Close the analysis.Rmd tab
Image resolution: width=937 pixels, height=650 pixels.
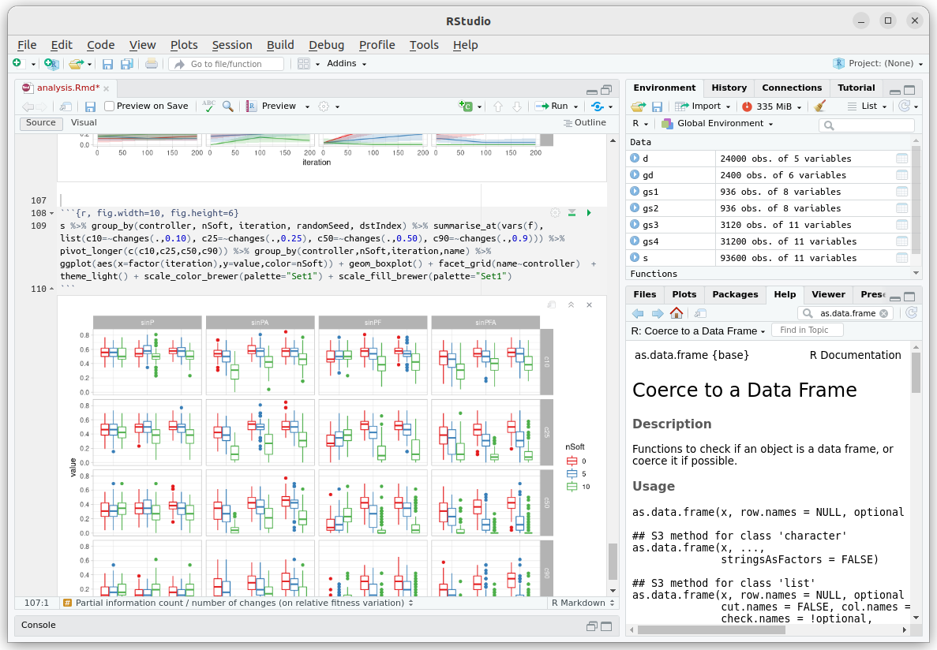tap(106, 88)
